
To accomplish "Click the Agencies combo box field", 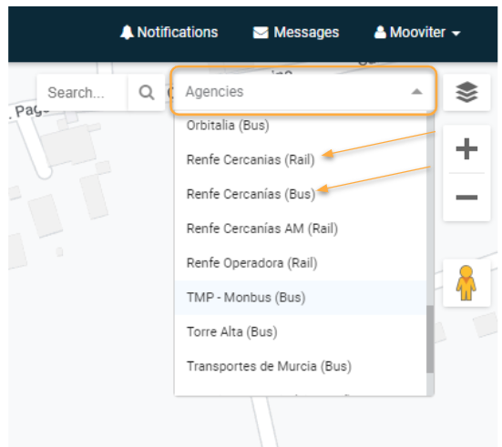I will coord(303,91).
